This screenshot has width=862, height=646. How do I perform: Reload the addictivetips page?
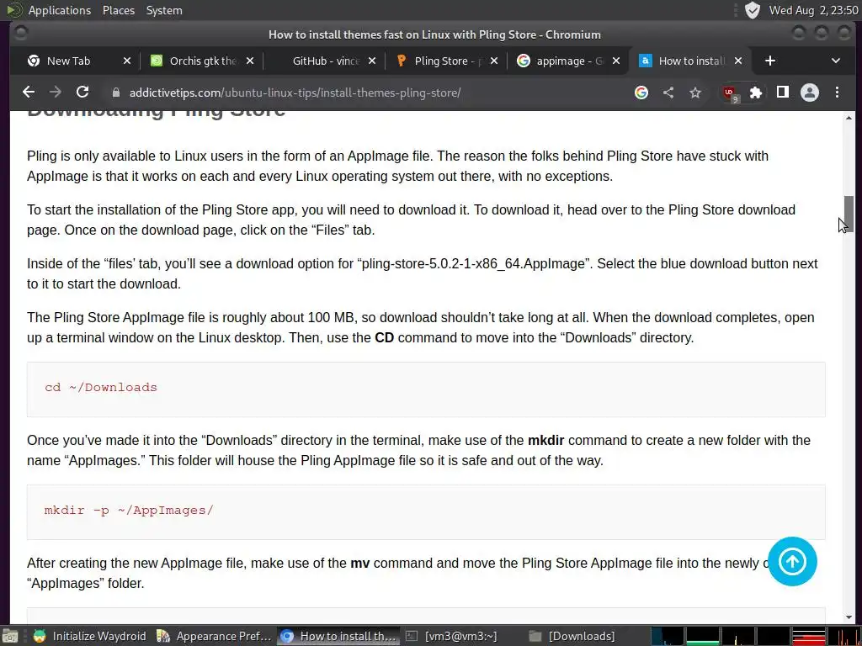(x=82, y=93)
